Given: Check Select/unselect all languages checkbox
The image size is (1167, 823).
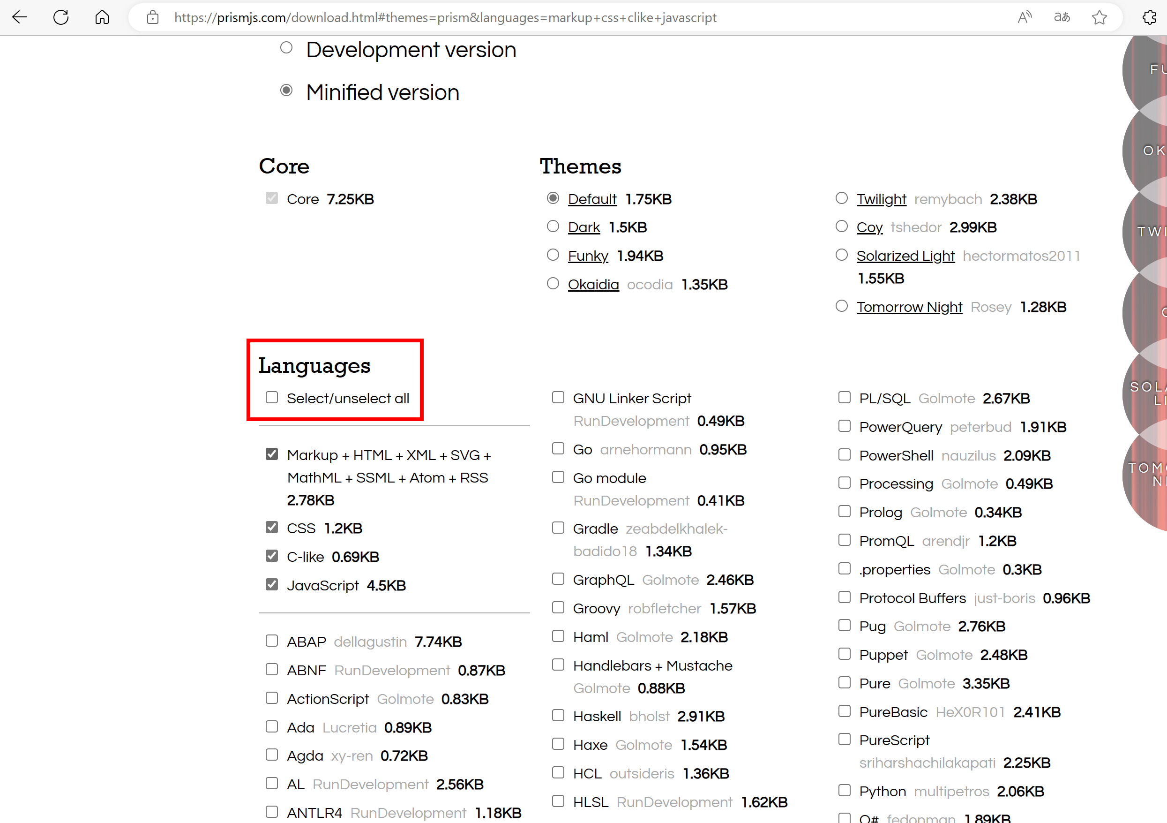Looking at the screenshot, I should [272, 397].
